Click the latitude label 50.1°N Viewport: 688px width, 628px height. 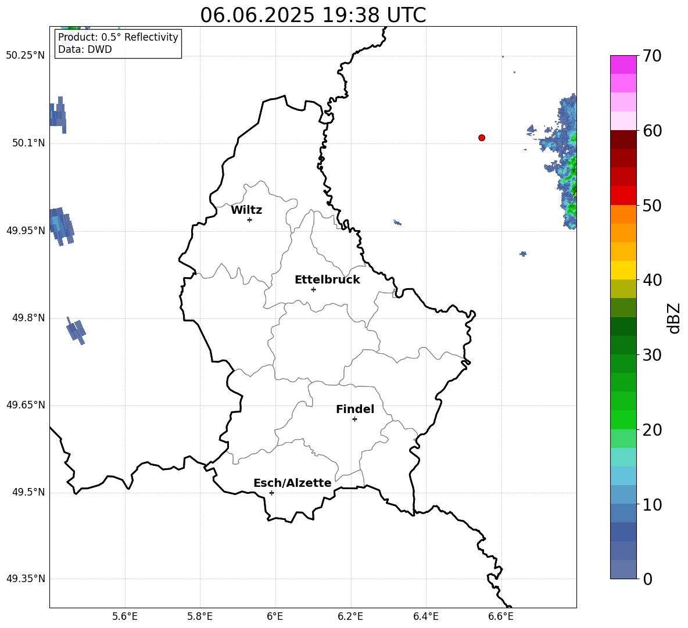click(28, 143)
